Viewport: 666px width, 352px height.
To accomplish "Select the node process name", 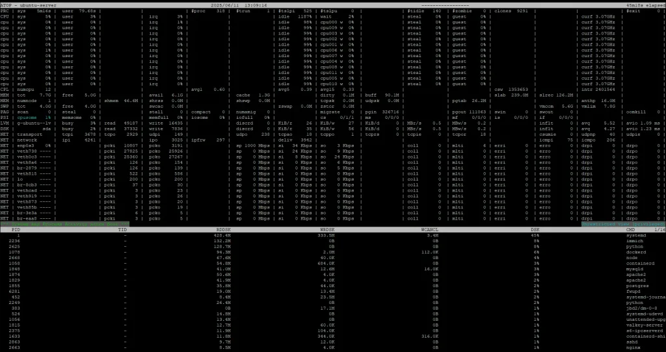I will 632,257.
